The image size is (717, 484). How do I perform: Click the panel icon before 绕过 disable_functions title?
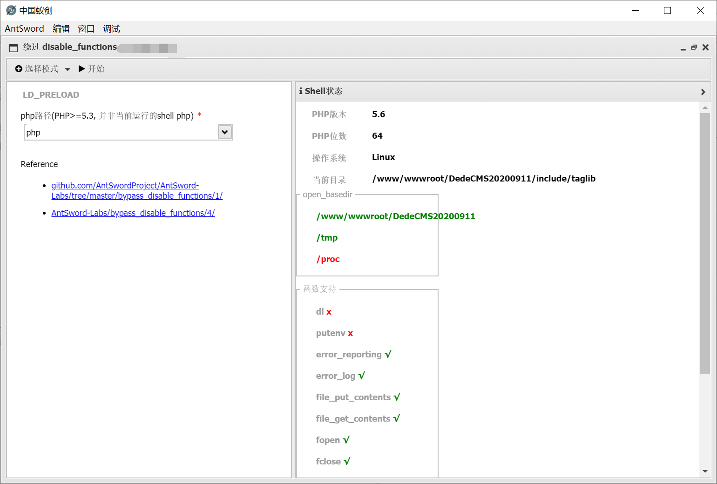click(13, 47)
